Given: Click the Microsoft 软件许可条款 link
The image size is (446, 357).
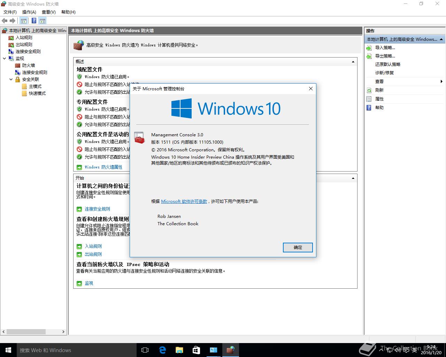Looking at the screenshot, I should pyautogui.click(x=184, y=202).
